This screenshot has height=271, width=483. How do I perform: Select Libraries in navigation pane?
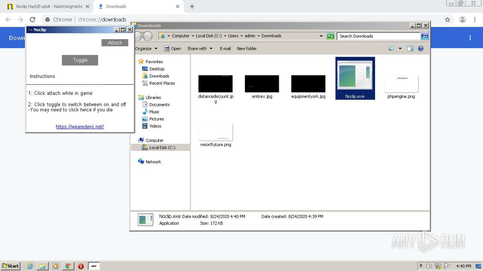coord(153,97)
